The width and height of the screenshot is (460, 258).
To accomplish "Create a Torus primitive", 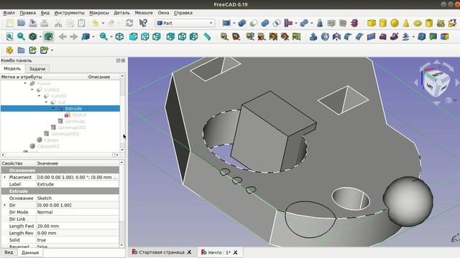I will tap(418, 23).
